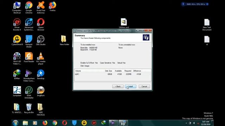This screenshot has width=225, height=126.
Task: Open File Explorer from taskbar
Action: 25,123
